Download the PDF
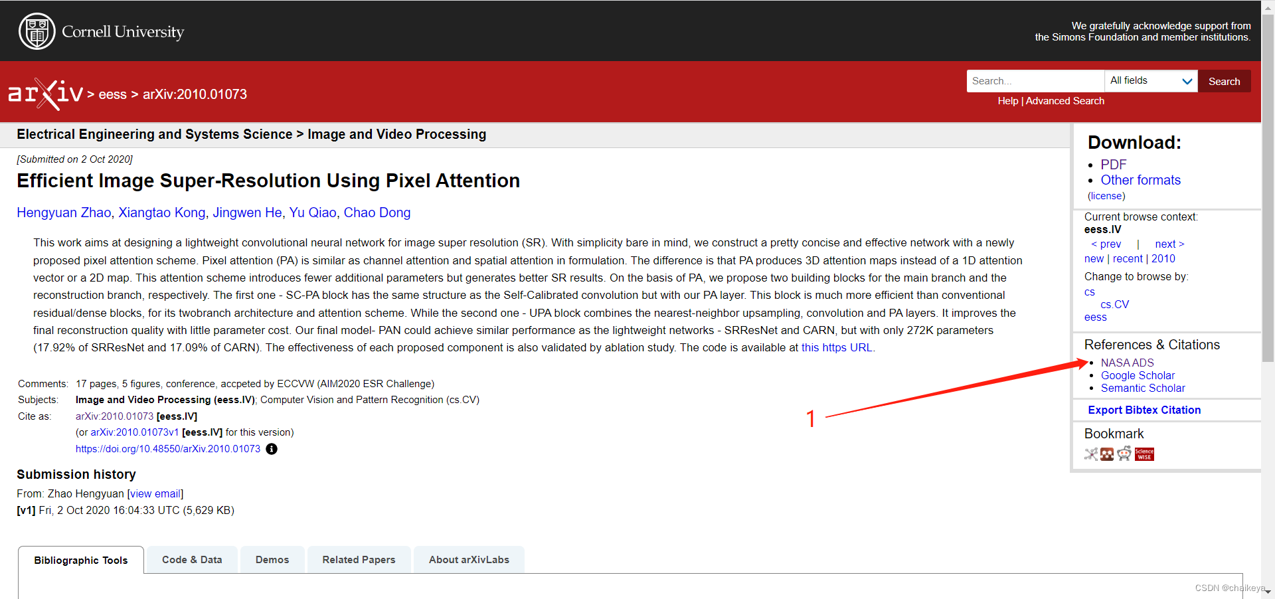This screenshot has width=1275, height=599. pos(1114,165)
